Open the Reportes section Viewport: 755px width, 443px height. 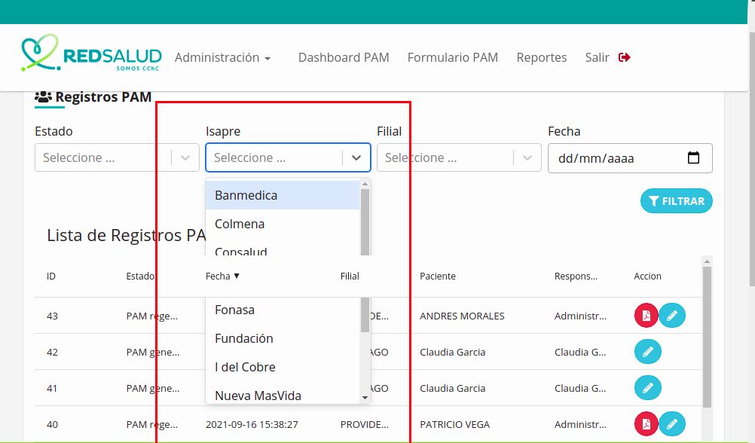point(542,57)
